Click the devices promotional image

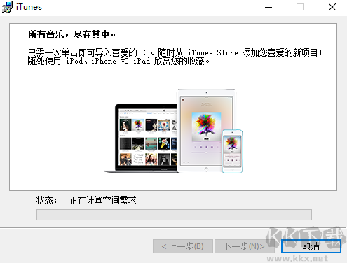click(173, 131)
